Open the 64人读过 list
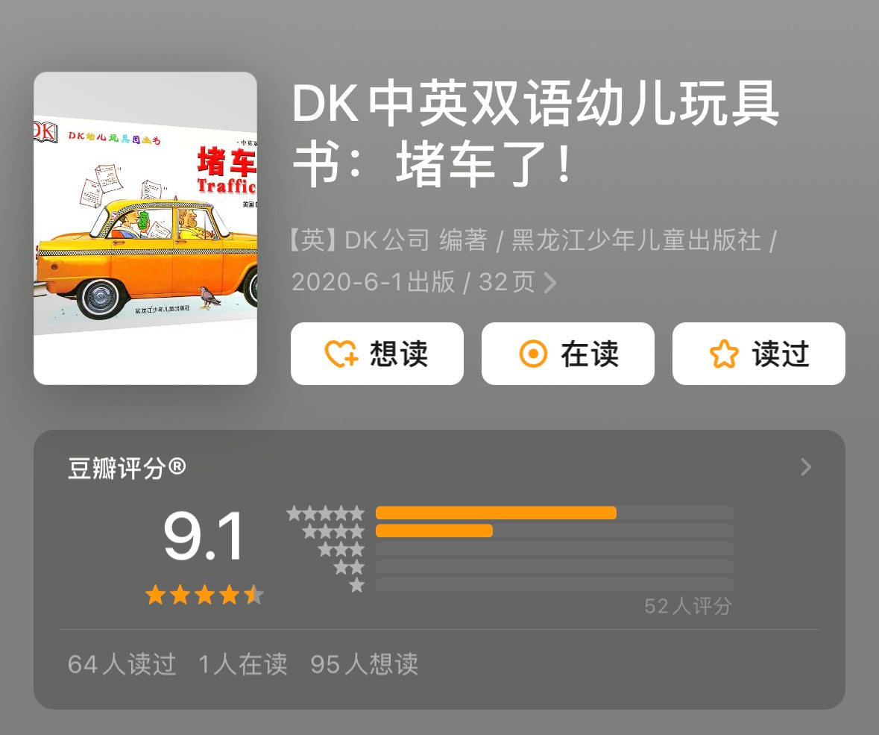 coord(122,664)
